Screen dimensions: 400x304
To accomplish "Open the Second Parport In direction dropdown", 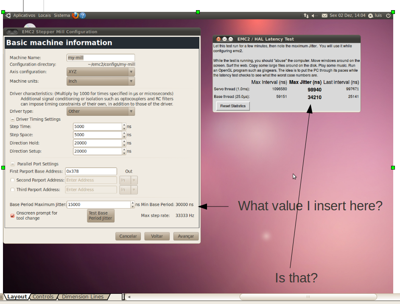I will [129, 180].
